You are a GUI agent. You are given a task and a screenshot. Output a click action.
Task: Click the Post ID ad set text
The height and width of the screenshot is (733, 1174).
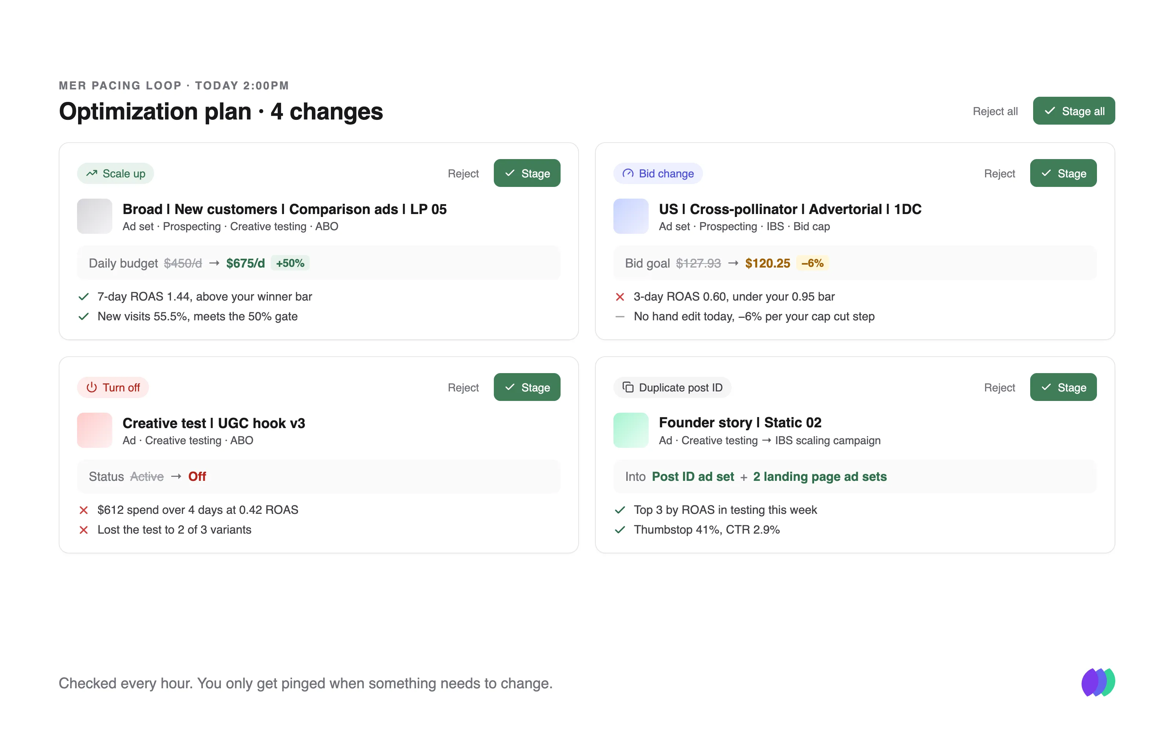(x=693, y=476)
